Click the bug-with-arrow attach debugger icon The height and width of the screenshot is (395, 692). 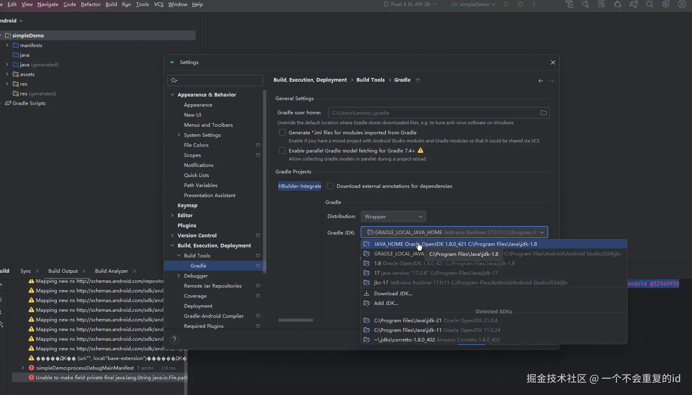pyautogui.click(x=617, y=4)
